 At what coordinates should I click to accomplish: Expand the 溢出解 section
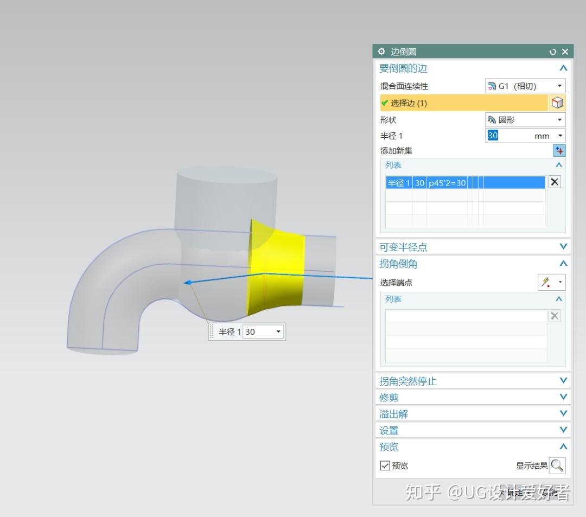(x=563, y=413)
